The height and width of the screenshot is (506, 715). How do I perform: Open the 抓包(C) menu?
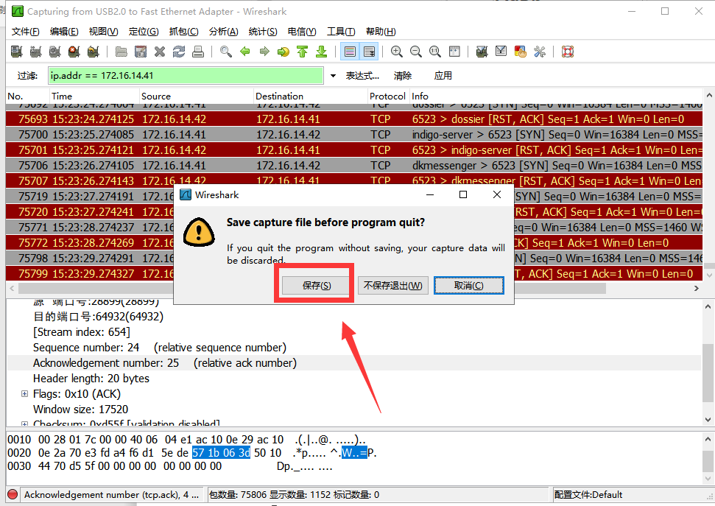[184, 32]
